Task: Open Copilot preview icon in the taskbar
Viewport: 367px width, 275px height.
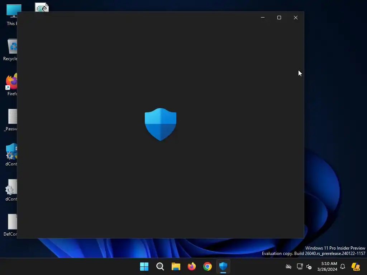Action: pyautogui.click(x=356, y=266)
